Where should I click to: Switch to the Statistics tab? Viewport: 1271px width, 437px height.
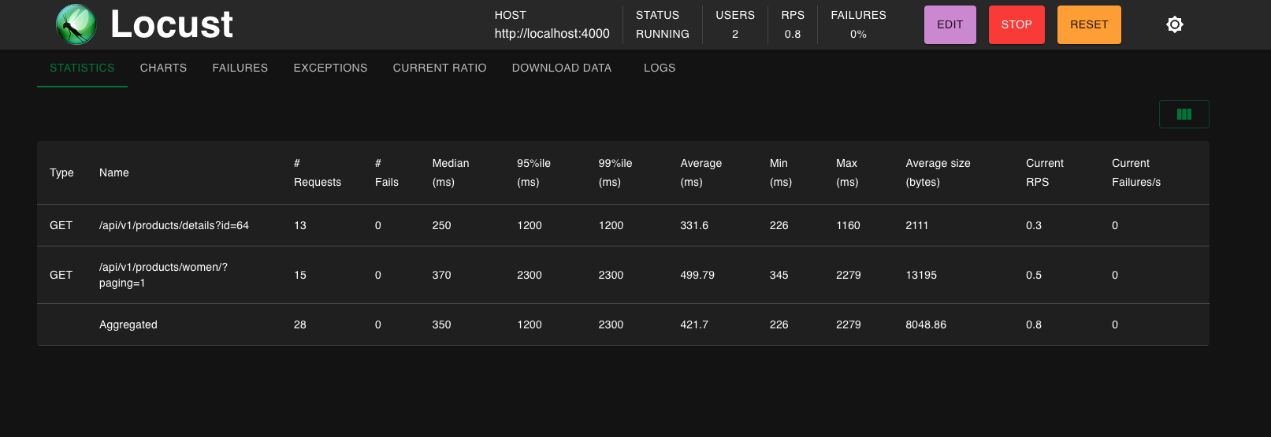pos(82,68)
